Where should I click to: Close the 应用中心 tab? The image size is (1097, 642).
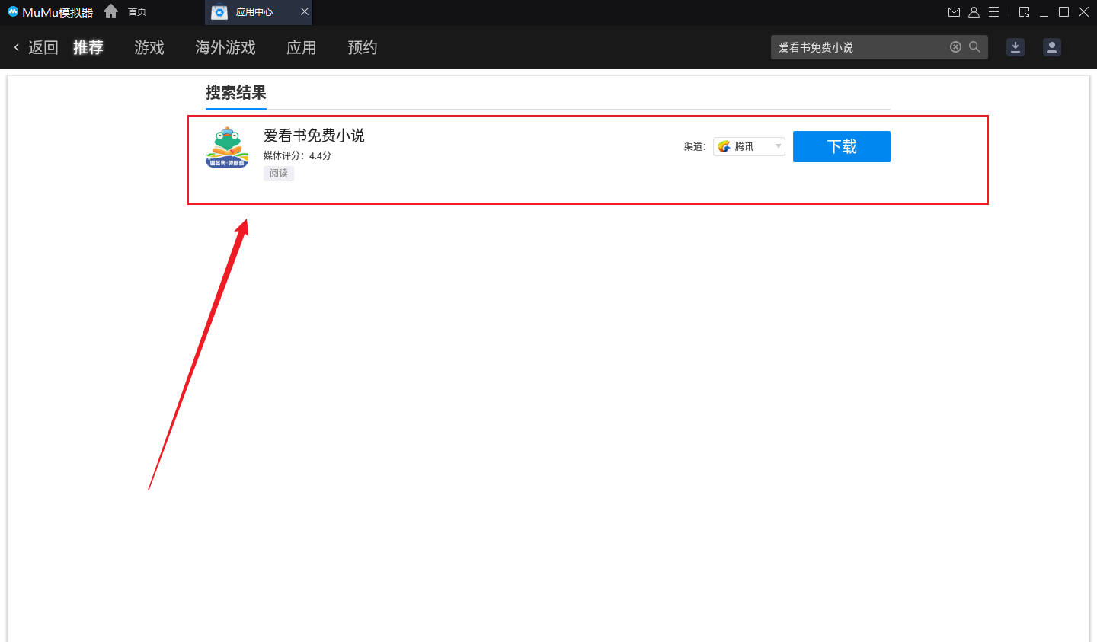(305, 11)
